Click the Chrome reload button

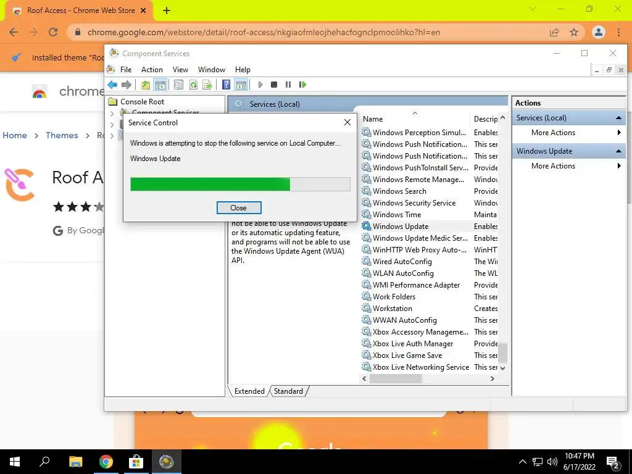[53, 32]
